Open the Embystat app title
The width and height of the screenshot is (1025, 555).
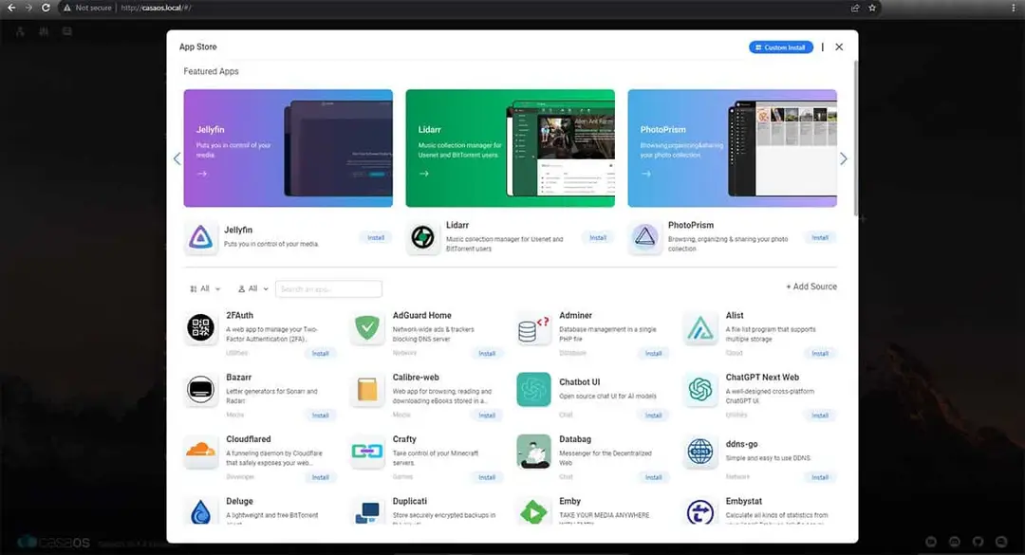pyautogui.click(x=744, y=501)
